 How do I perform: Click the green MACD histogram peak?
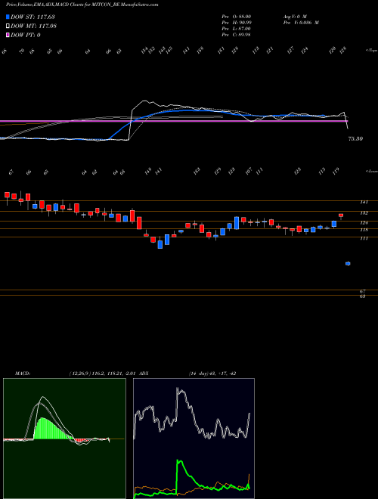tap(43, 419)
